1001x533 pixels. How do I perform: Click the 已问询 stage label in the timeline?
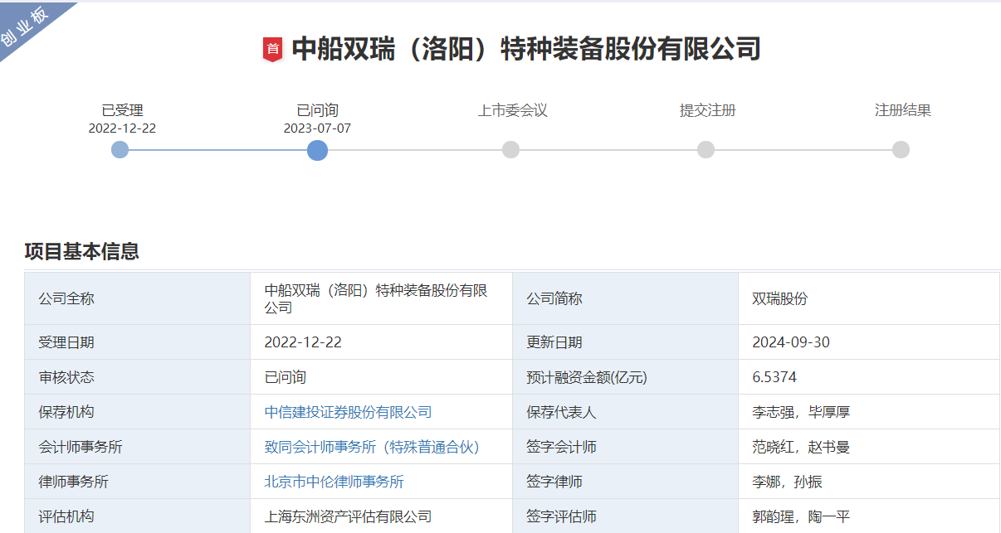tap(317, 110)
